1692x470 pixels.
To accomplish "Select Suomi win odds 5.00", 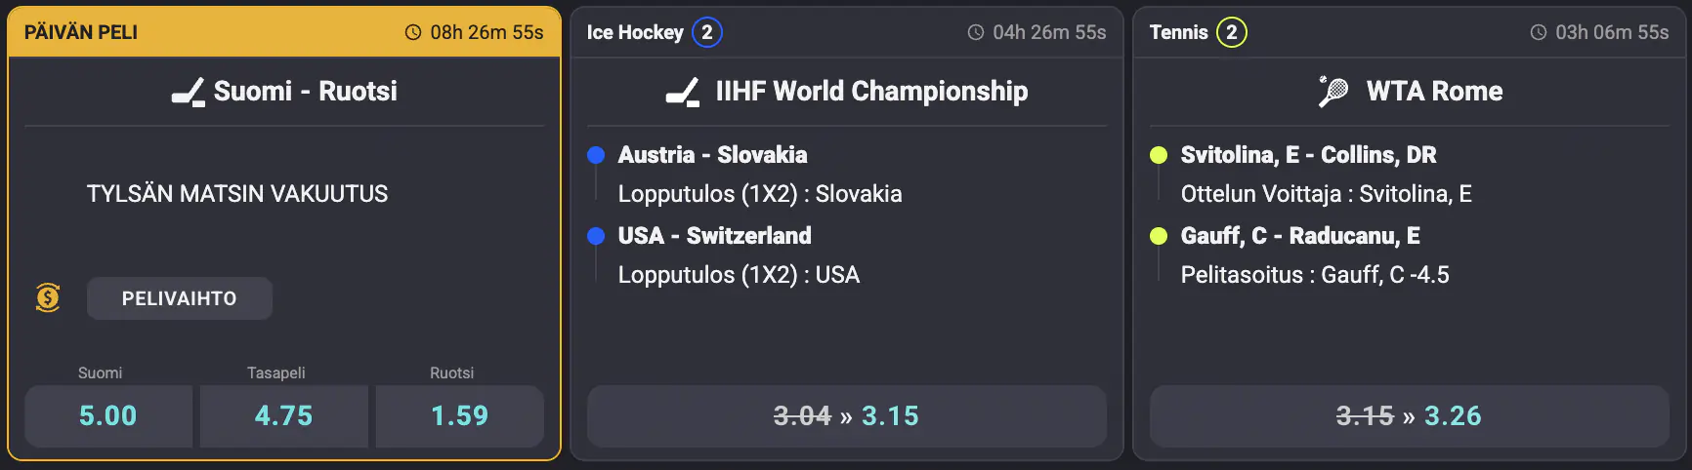I will point(108,416).
